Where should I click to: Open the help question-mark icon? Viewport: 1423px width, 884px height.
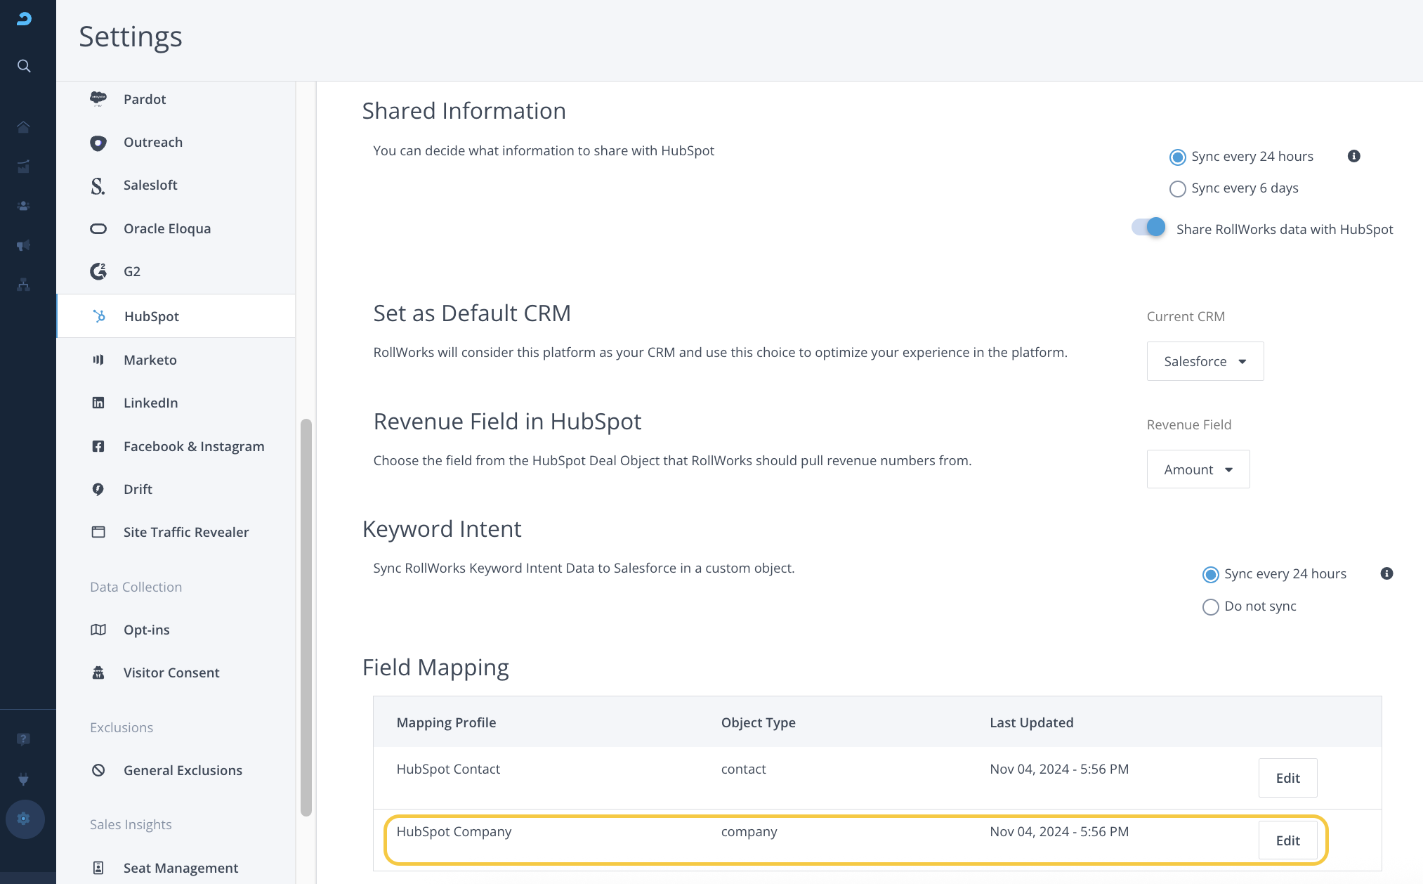(x=23, y=739)
